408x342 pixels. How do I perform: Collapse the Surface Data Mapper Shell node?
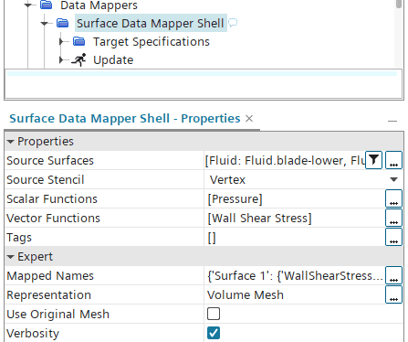45,23
